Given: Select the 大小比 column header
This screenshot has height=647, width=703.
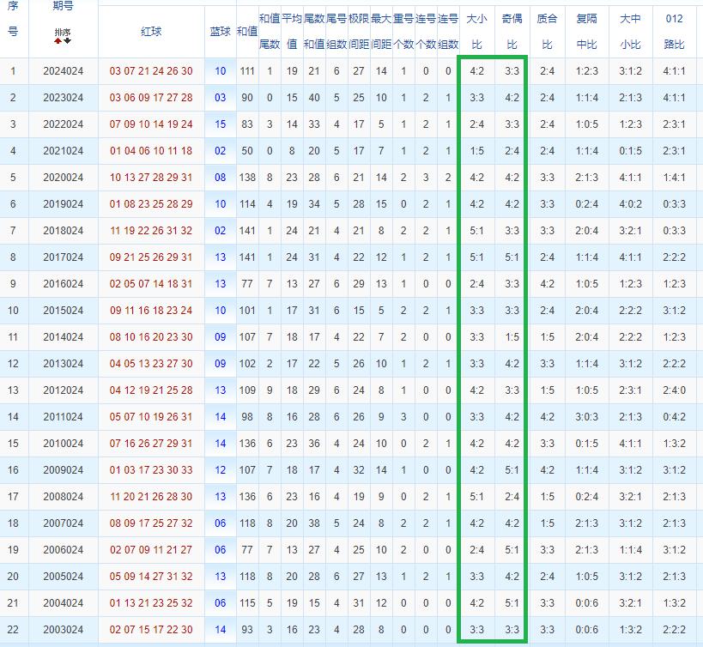Looking at the screenshot, I should pyautogui.click(x=477, y=31).
